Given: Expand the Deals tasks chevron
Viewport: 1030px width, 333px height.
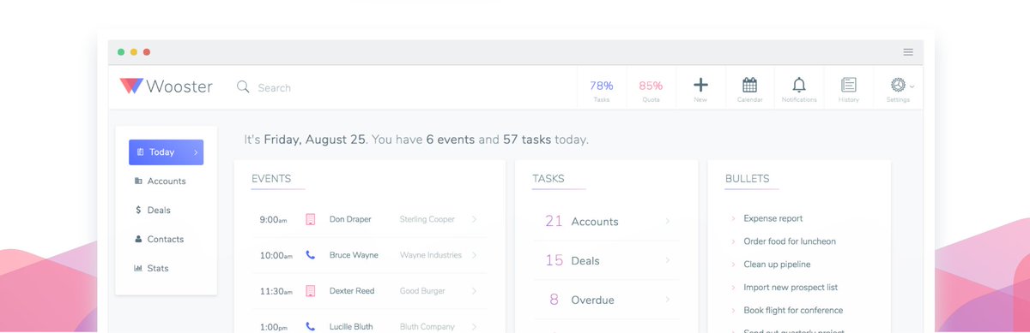Looking at the screenshot, I should pos(668,260).
